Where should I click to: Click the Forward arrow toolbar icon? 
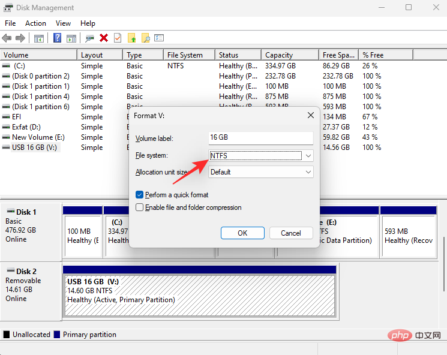coord(20,38)
